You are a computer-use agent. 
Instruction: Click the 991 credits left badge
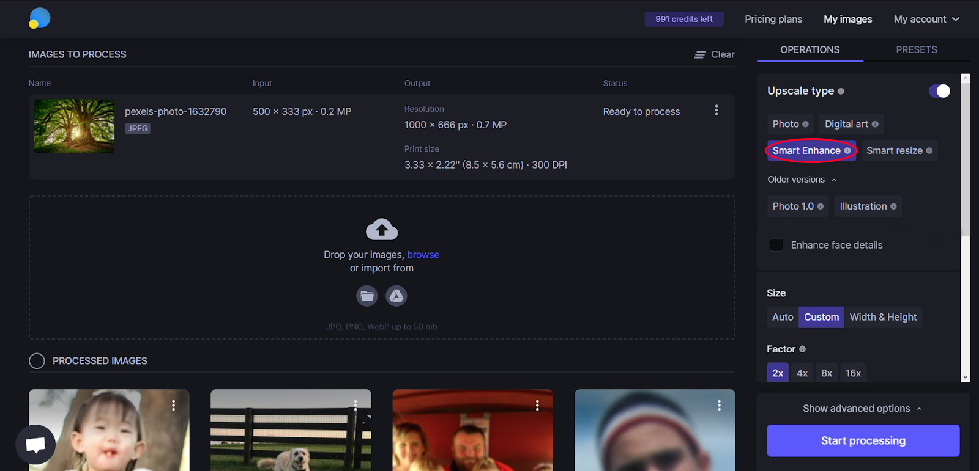click(684, 19)
